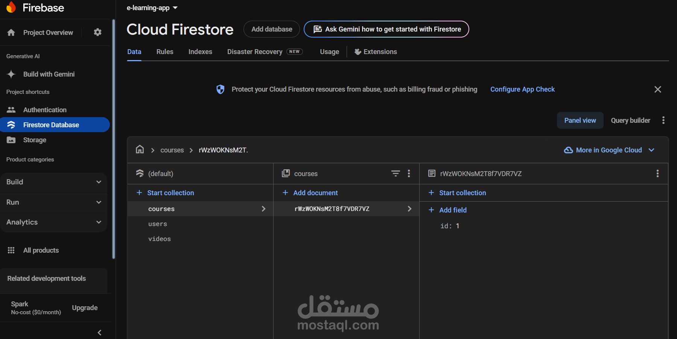Start a collection in (default) database

[166, 193]
